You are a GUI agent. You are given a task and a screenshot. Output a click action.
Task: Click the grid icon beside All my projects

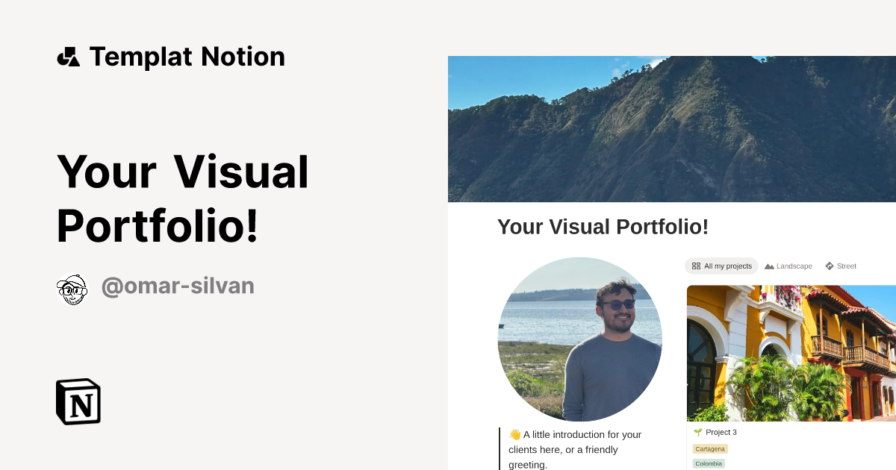click(696, 266)
